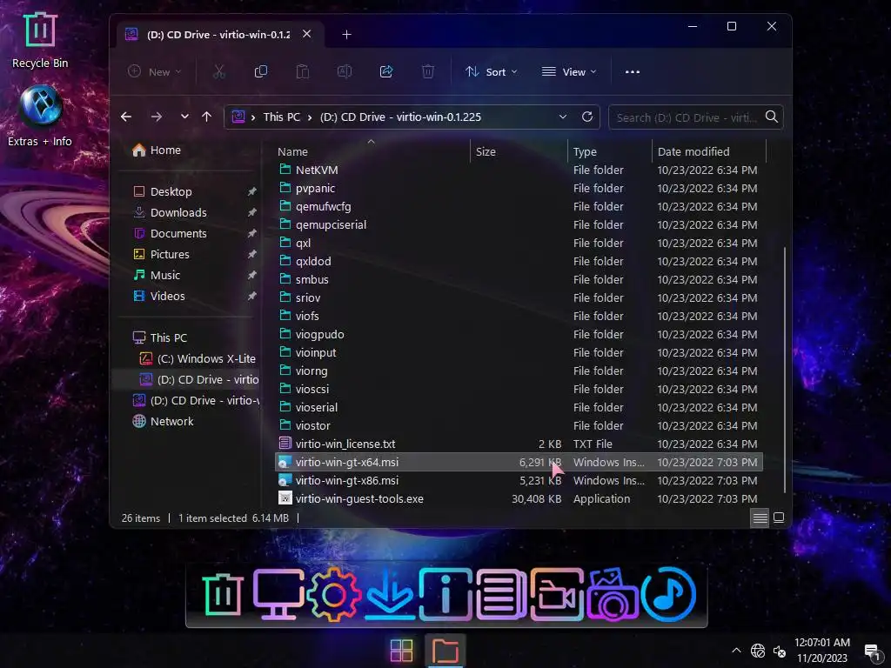Select virtio-win-guest-tools.exe file
This screenshot has width=891, height=668.
click(x=519, y=498)
